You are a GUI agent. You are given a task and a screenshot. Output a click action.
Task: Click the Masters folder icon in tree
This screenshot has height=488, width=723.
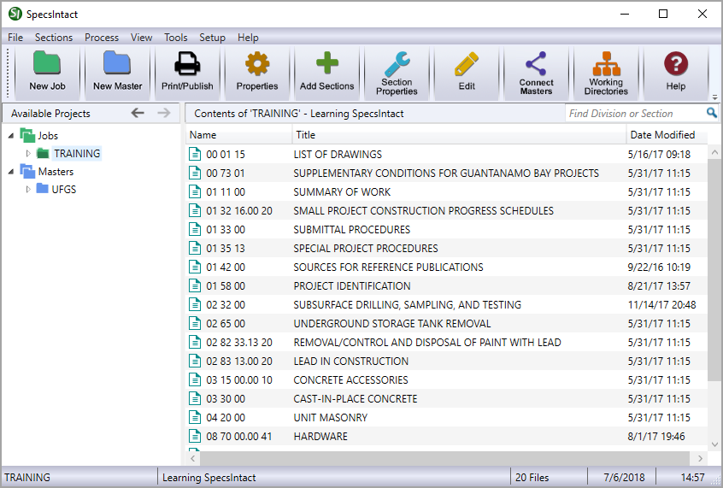click(27, 171)
